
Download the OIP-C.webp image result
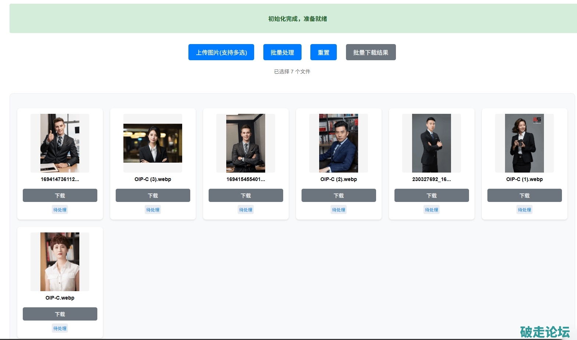tap(60, 314)
